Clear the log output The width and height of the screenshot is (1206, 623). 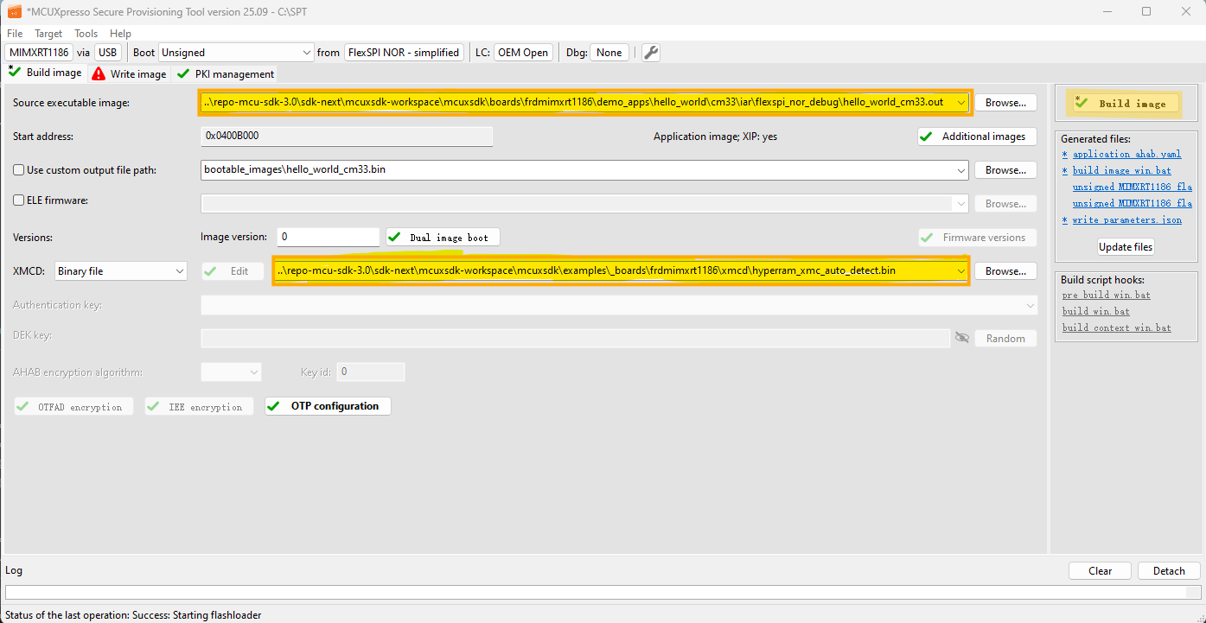coord(1100,571)
